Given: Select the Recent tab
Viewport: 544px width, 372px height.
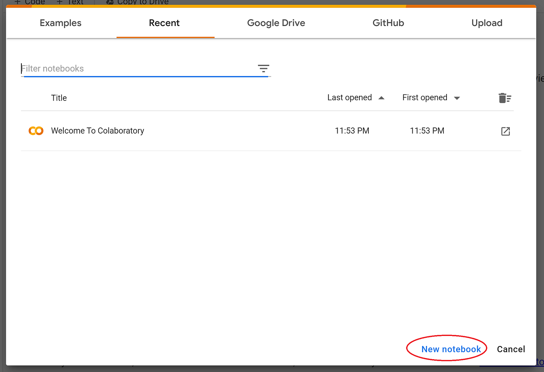Looking at the screenshot, I should coord(164,23).
